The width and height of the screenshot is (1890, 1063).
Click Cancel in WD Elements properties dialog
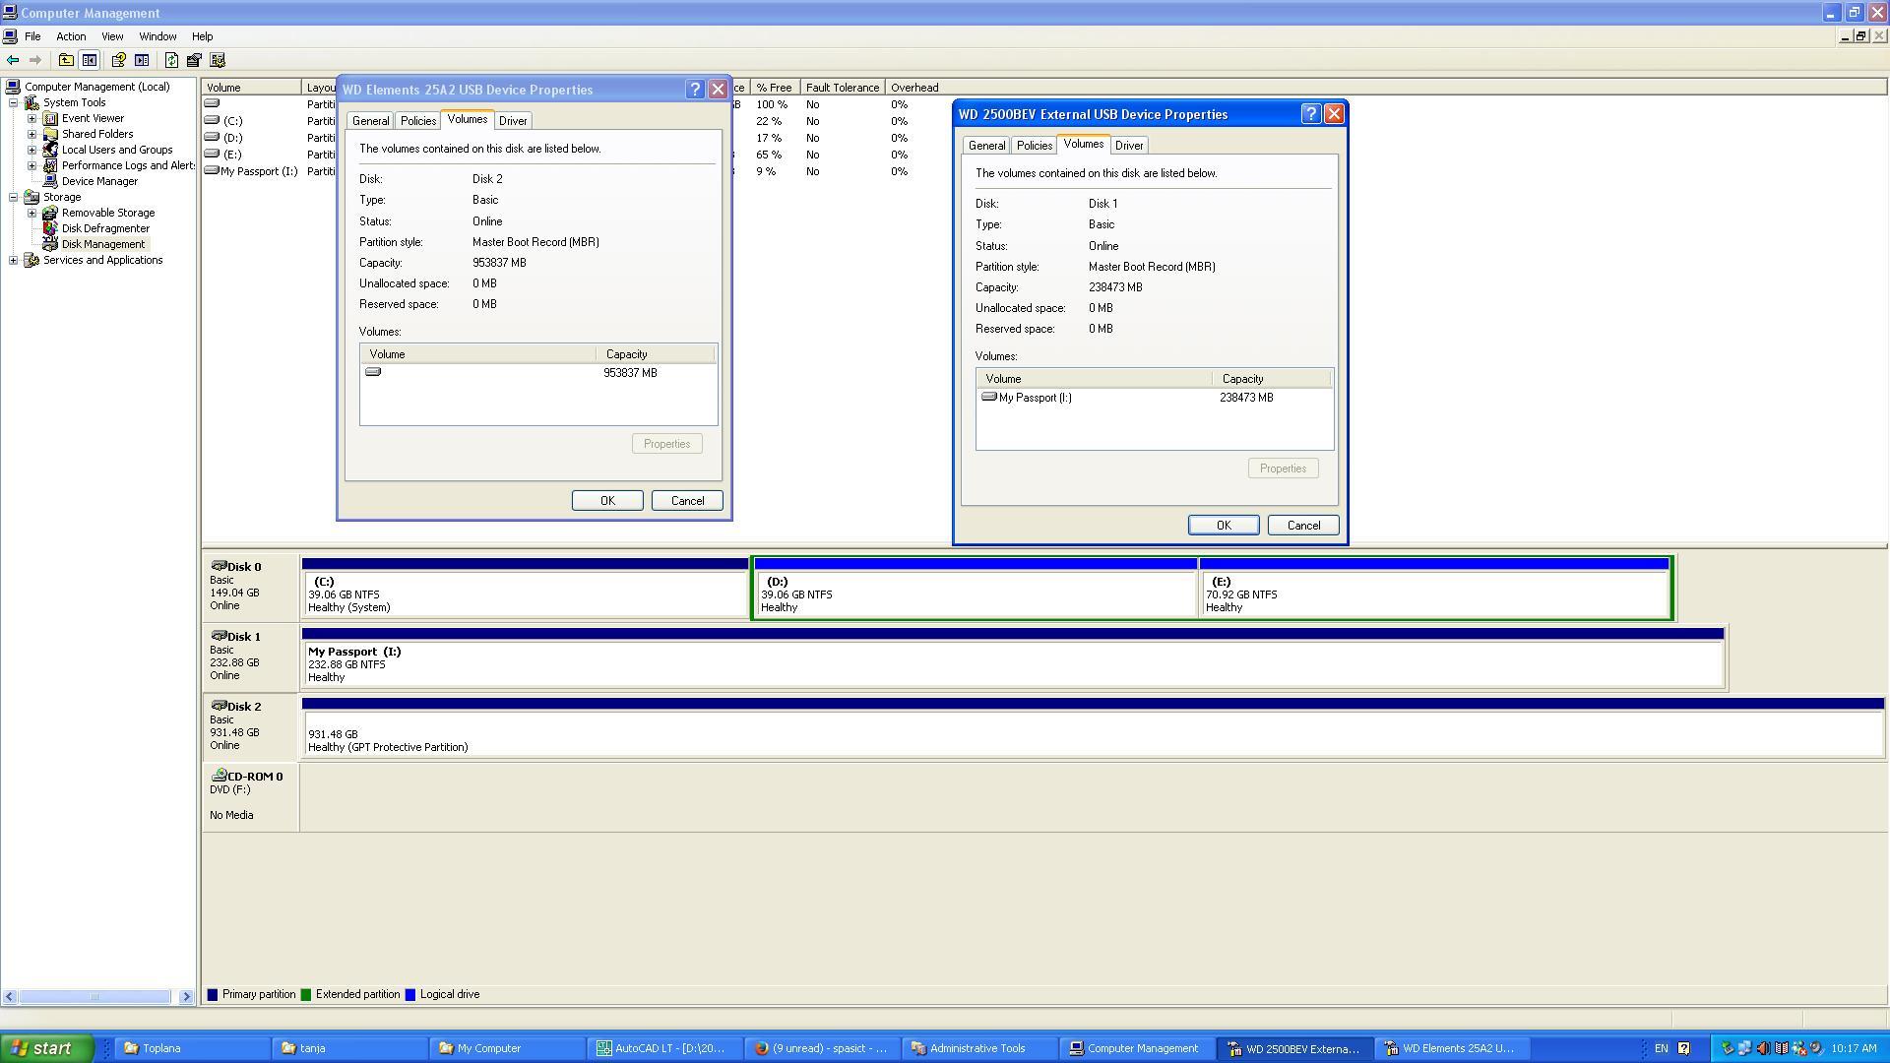pos(687,500)
